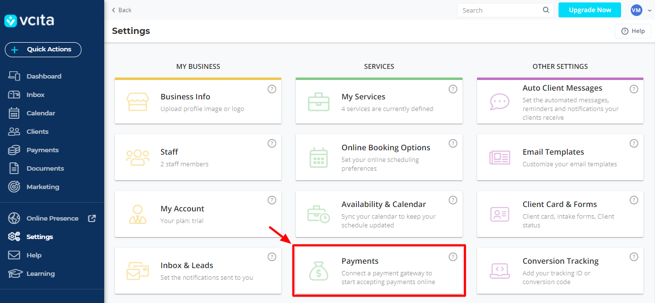The width and height of the screenshot is (655, 303).
Task: Click "2 staff members" text
Action: [184, 164]
